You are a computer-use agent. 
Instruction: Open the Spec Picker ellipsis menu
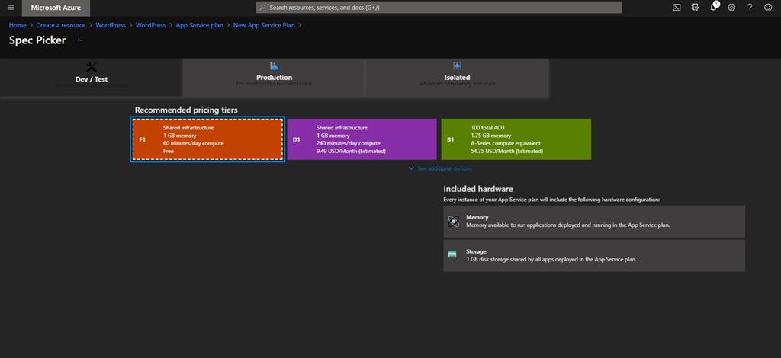pos(80,40)
